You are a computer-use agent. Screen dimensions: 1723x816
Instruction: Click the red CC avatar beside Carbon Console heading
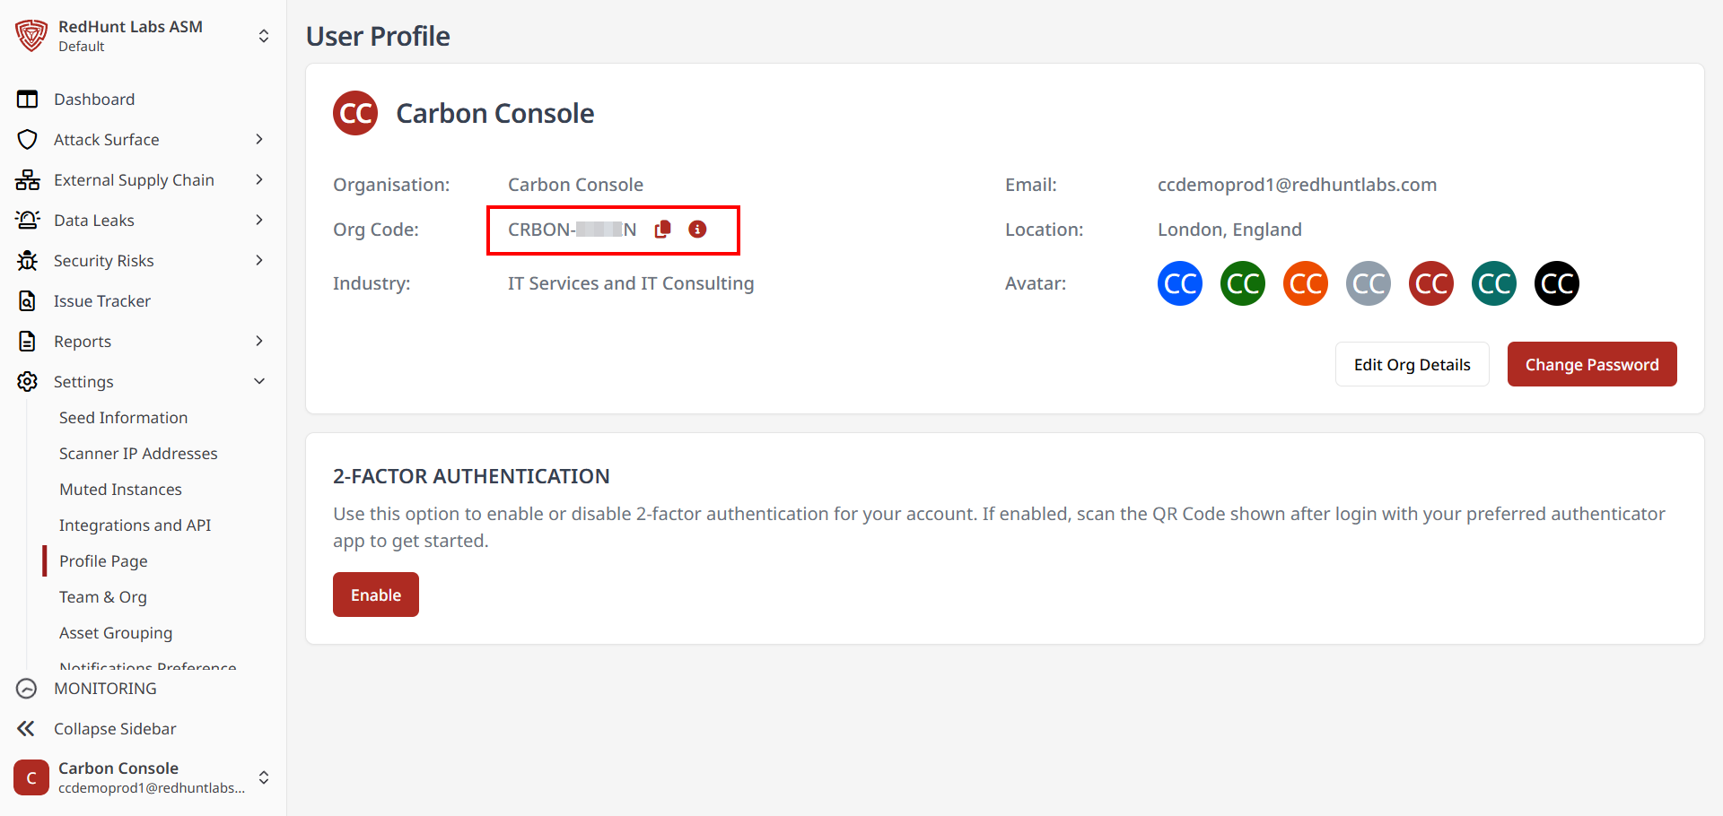355,113
